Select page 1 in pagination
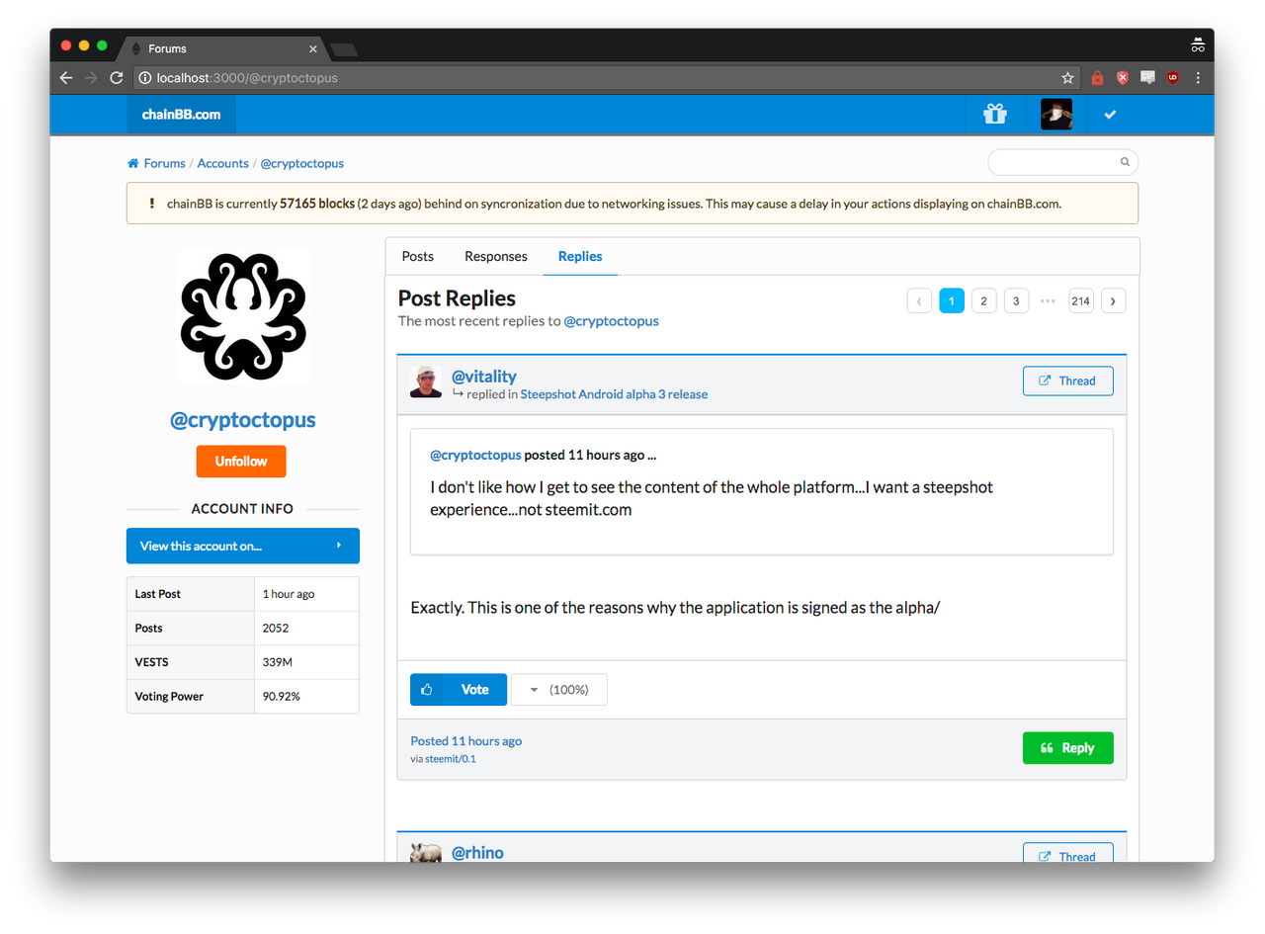 (x=952, y=300)
